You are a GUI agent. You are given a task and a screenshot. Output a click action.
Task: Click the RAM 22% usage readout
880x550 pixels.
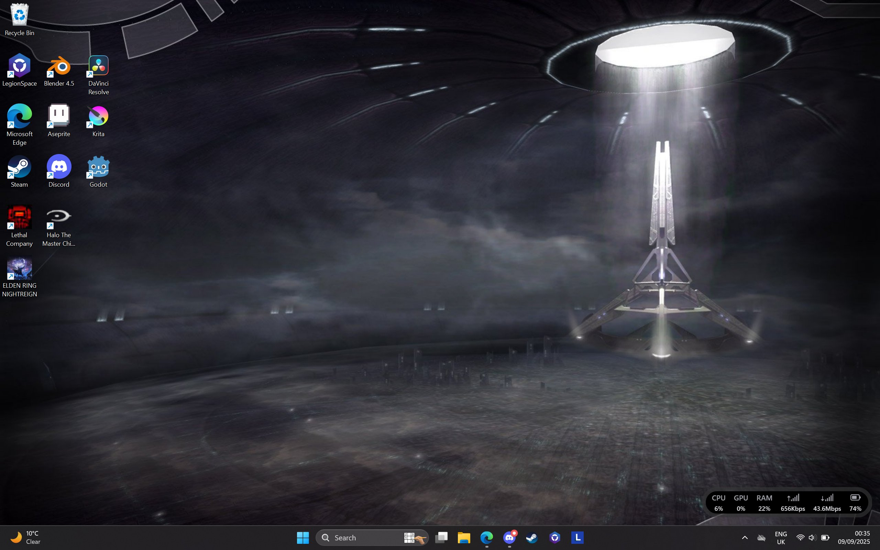[x=764, y=503]
